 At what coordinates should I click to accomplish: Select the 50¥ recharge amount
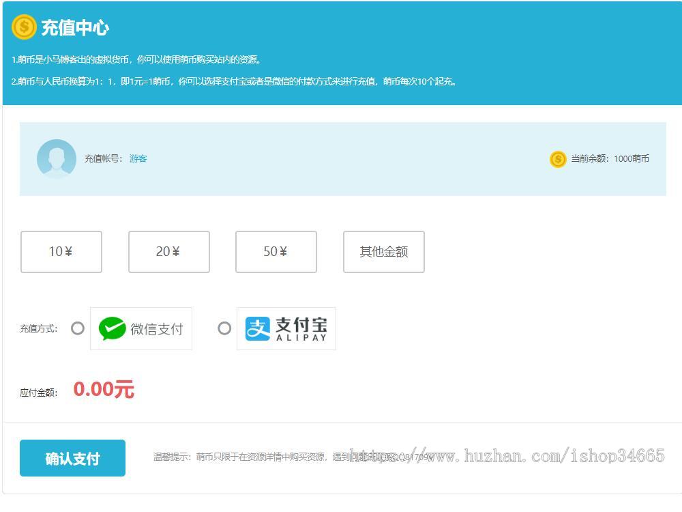276,252
